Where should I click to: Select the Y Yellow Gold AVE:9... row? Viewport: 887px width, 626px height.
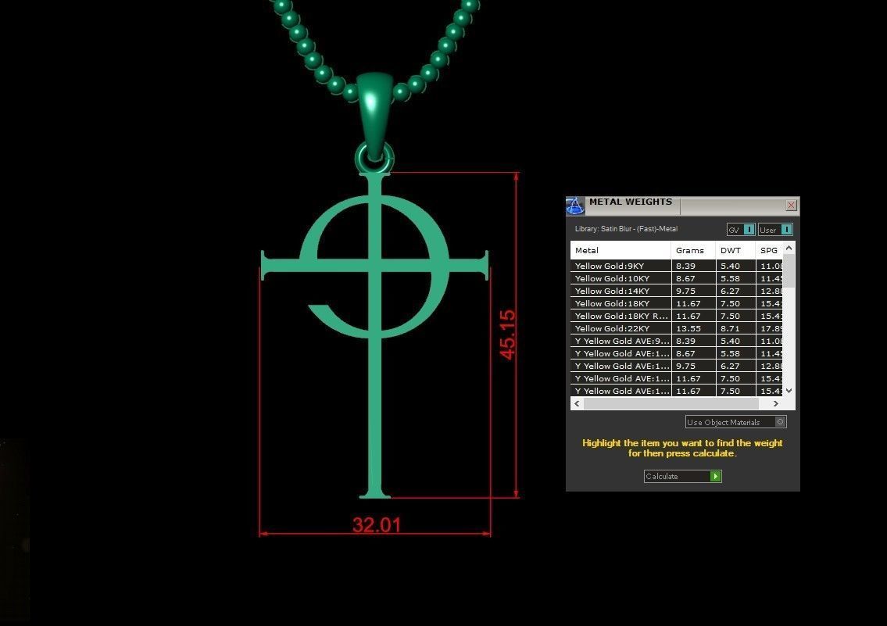[x=677, y=341]
